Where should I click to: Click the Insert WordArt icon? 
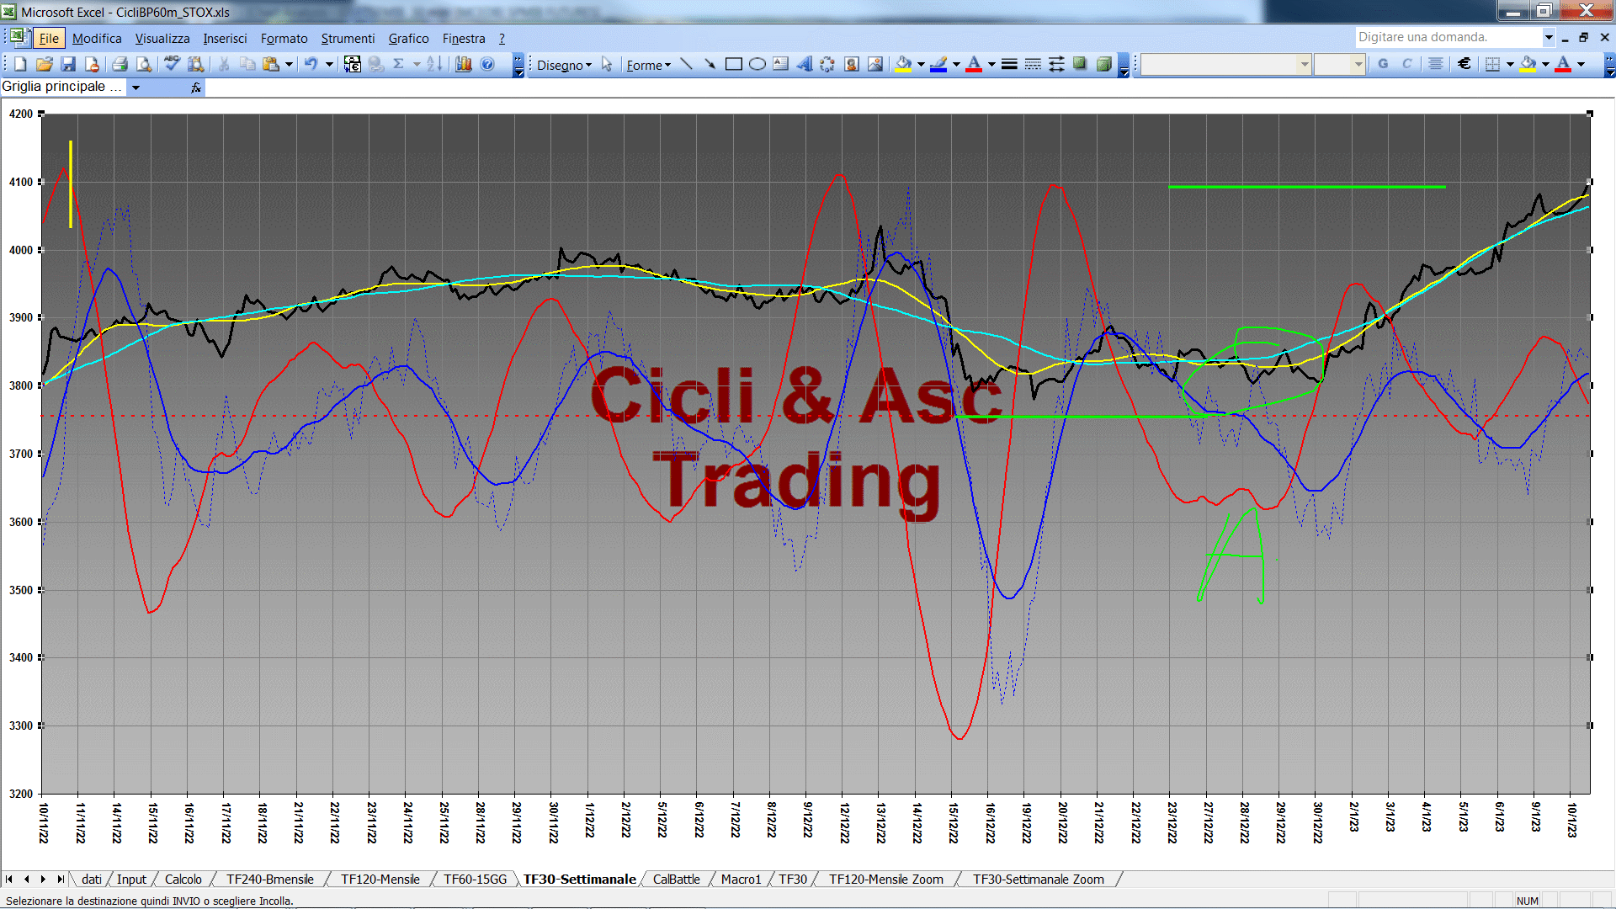805,64
